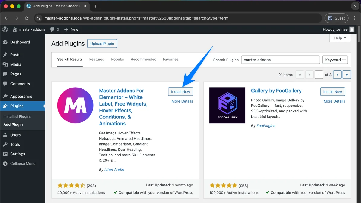Open the New content menu

[x=71, y=29]
